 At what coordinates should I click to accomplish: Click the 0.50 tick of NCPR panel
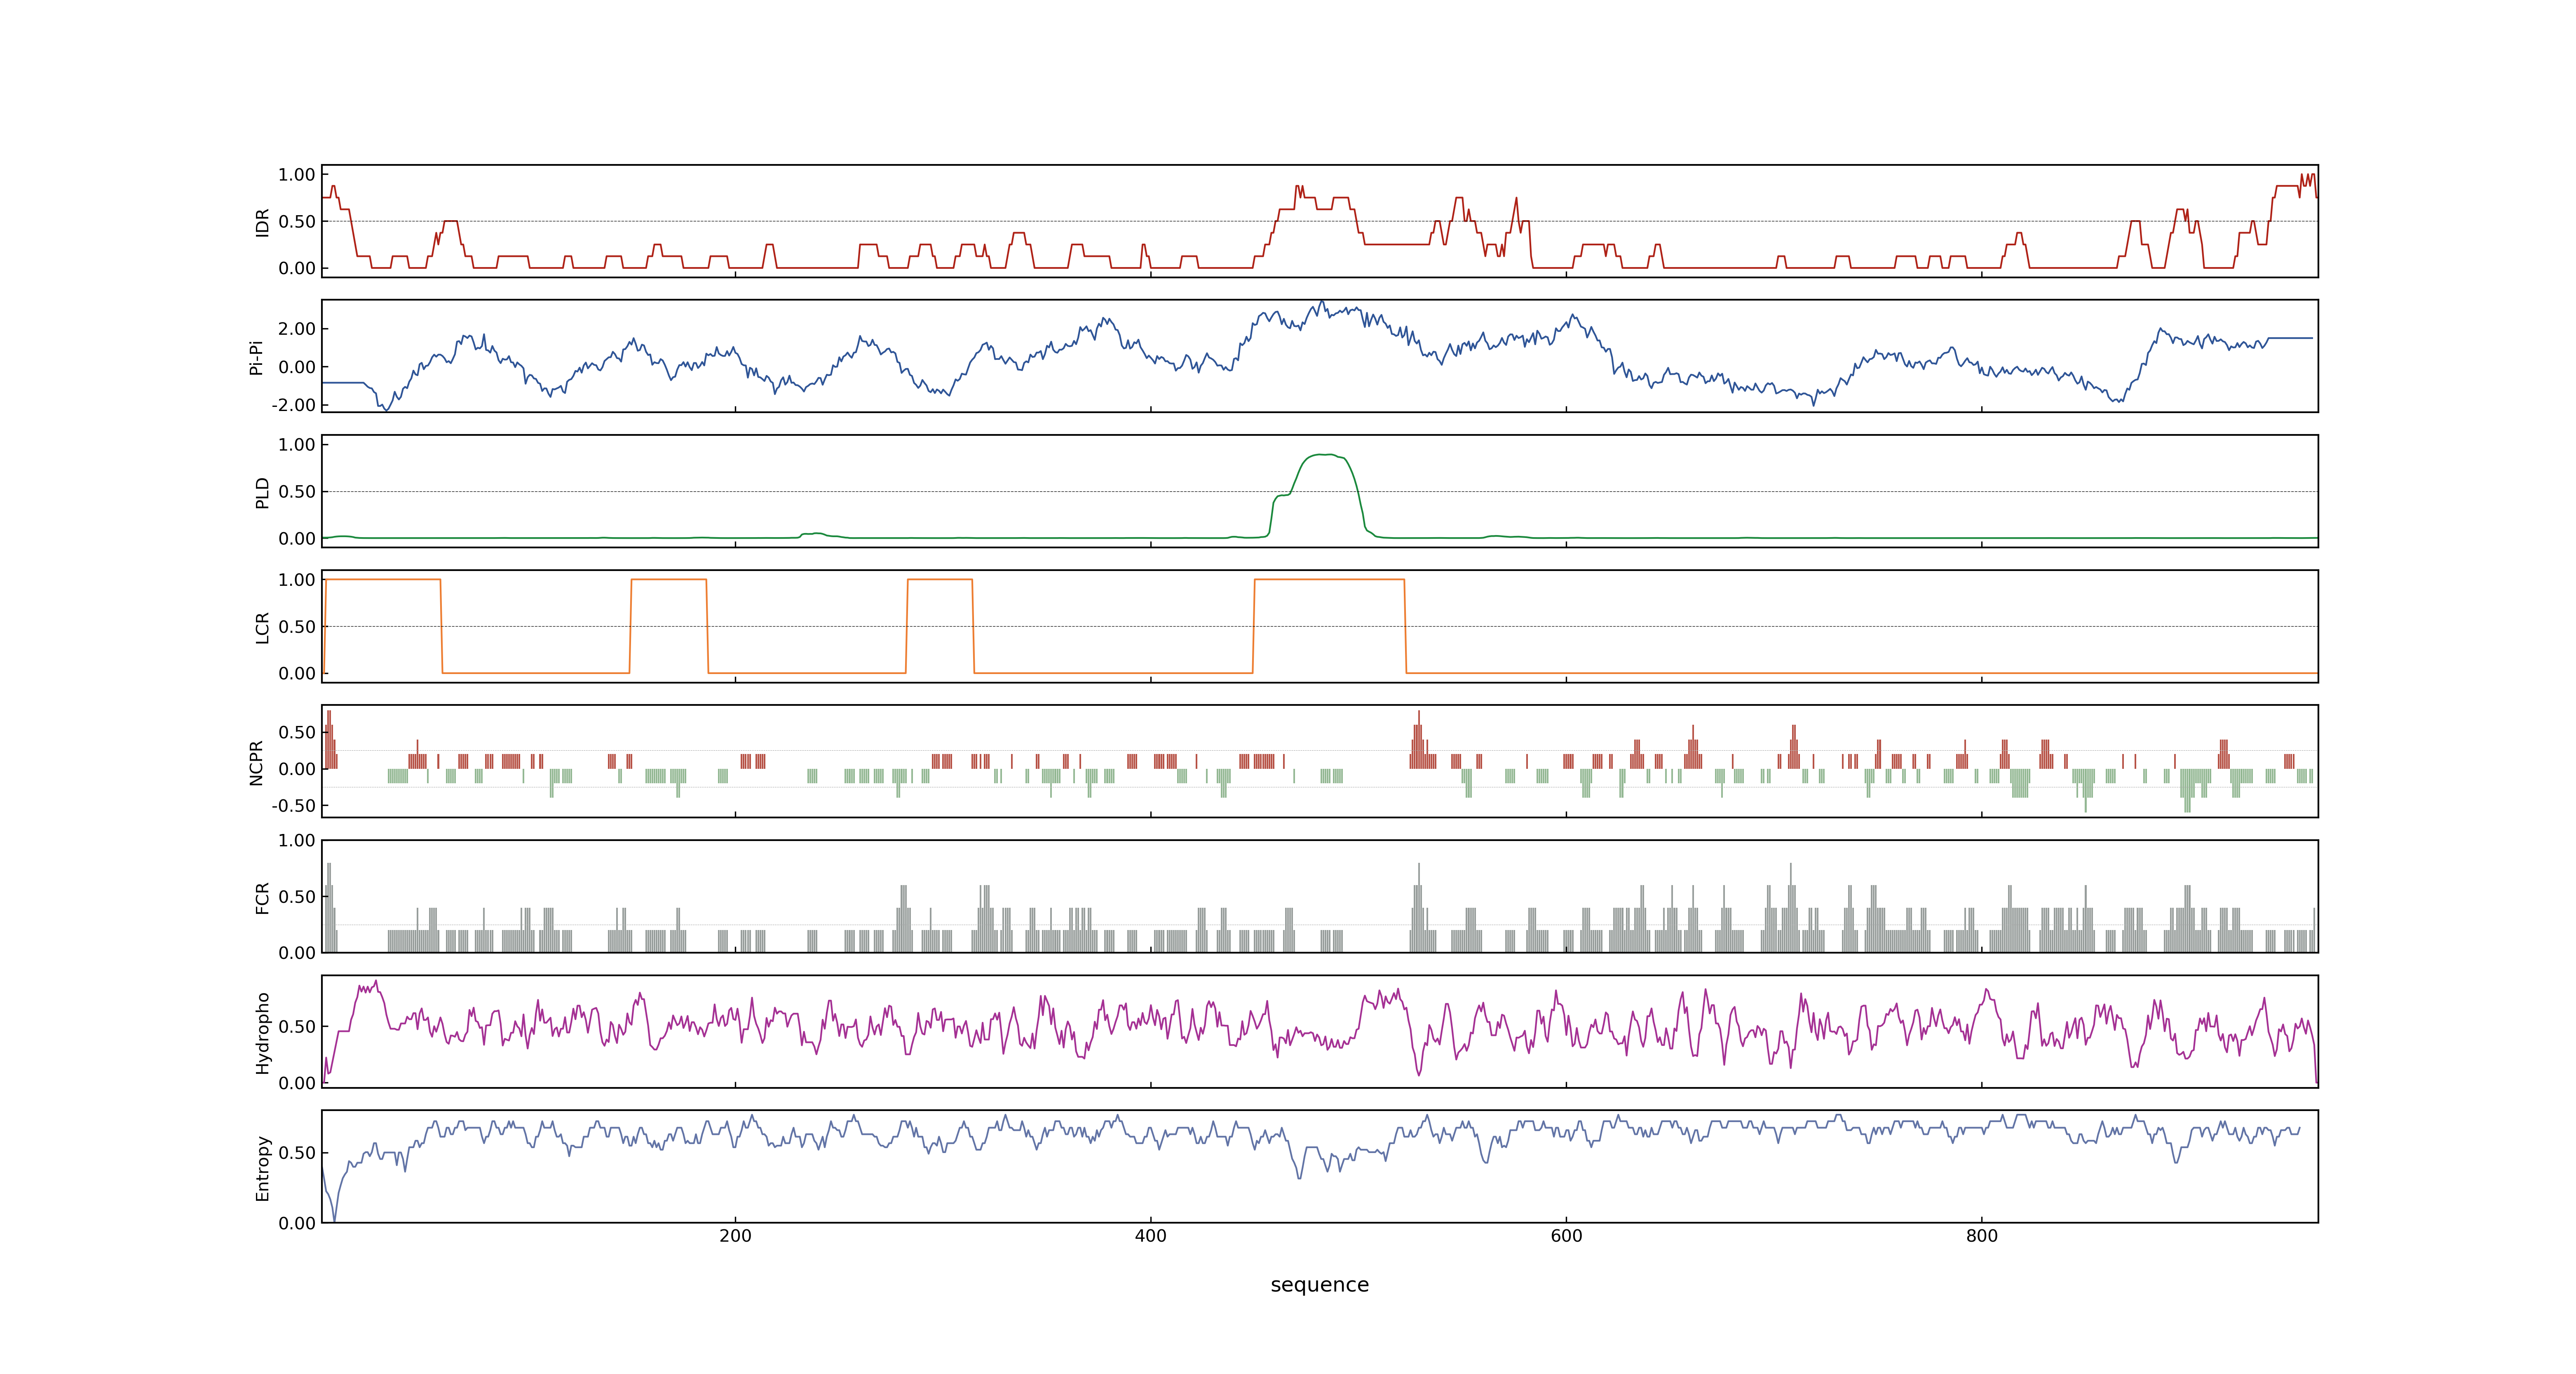[297, 732]
